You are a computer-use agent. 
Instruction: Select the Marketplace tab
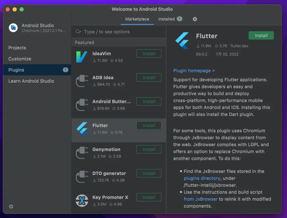tap(137, 19)
